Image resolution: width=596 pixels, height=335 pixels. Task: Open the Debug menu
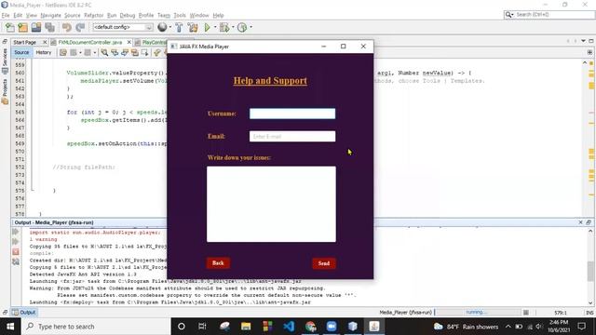[x=128, y=15]
